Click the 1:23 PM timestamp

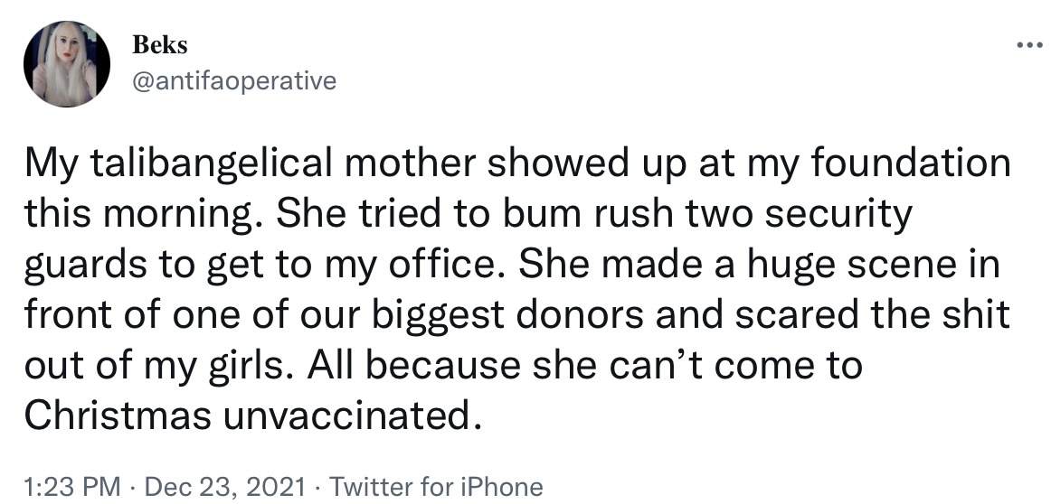tap(72, 486)
